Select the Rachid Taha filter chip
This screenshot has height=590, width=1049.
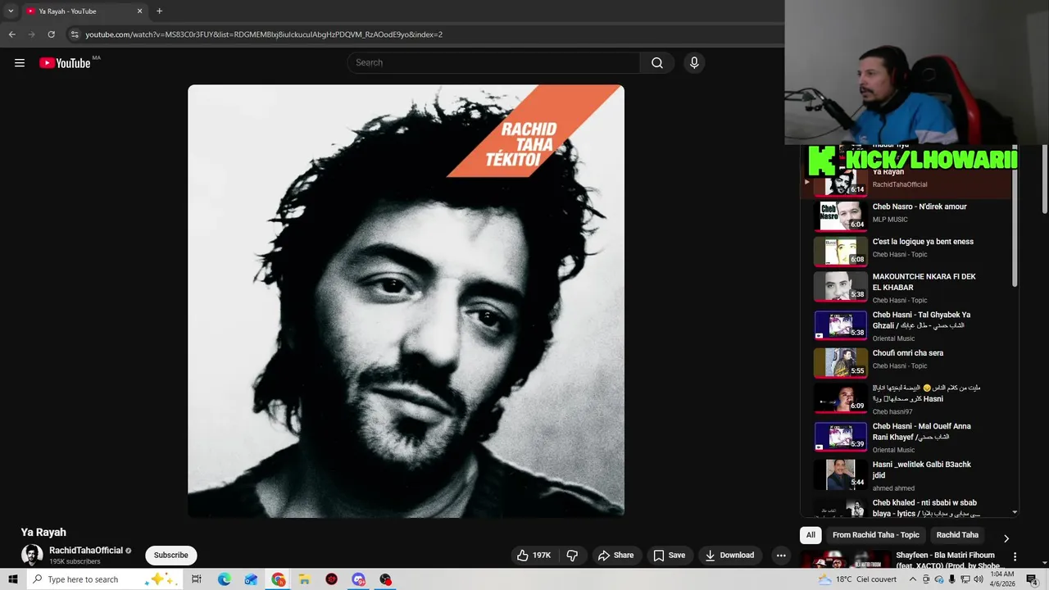click(x=957, y=535)
